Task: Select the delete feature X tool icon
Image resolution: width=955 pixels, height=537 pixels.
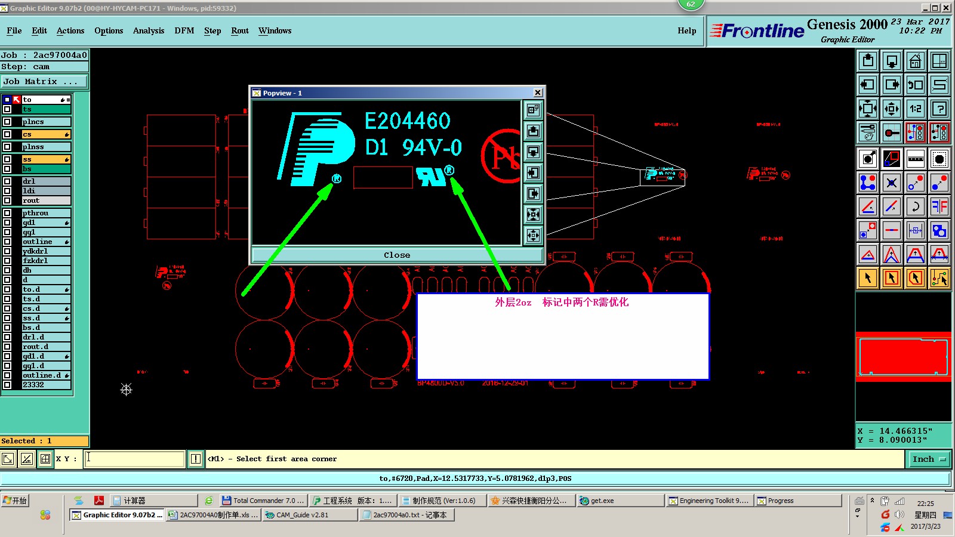Action: click(892, 183)
